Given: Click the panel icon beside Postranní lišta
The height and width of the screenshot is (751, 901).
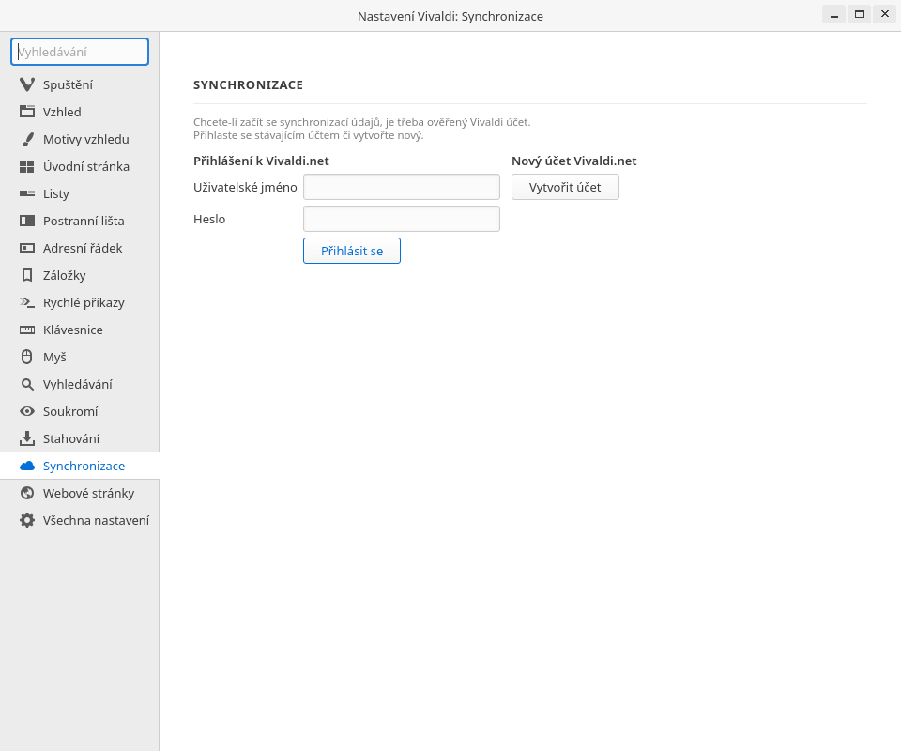Looking at the screenshot, I should coord(27,221).
